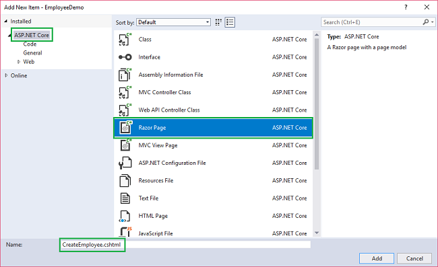The image size is (438, 267).
Task: Click the Cancel button
Action: click(414, 258)
